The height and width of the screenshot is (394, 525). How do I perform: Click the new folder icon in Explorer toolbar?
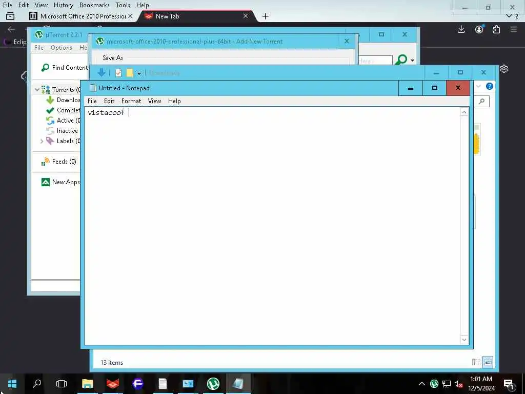[130, 73]
